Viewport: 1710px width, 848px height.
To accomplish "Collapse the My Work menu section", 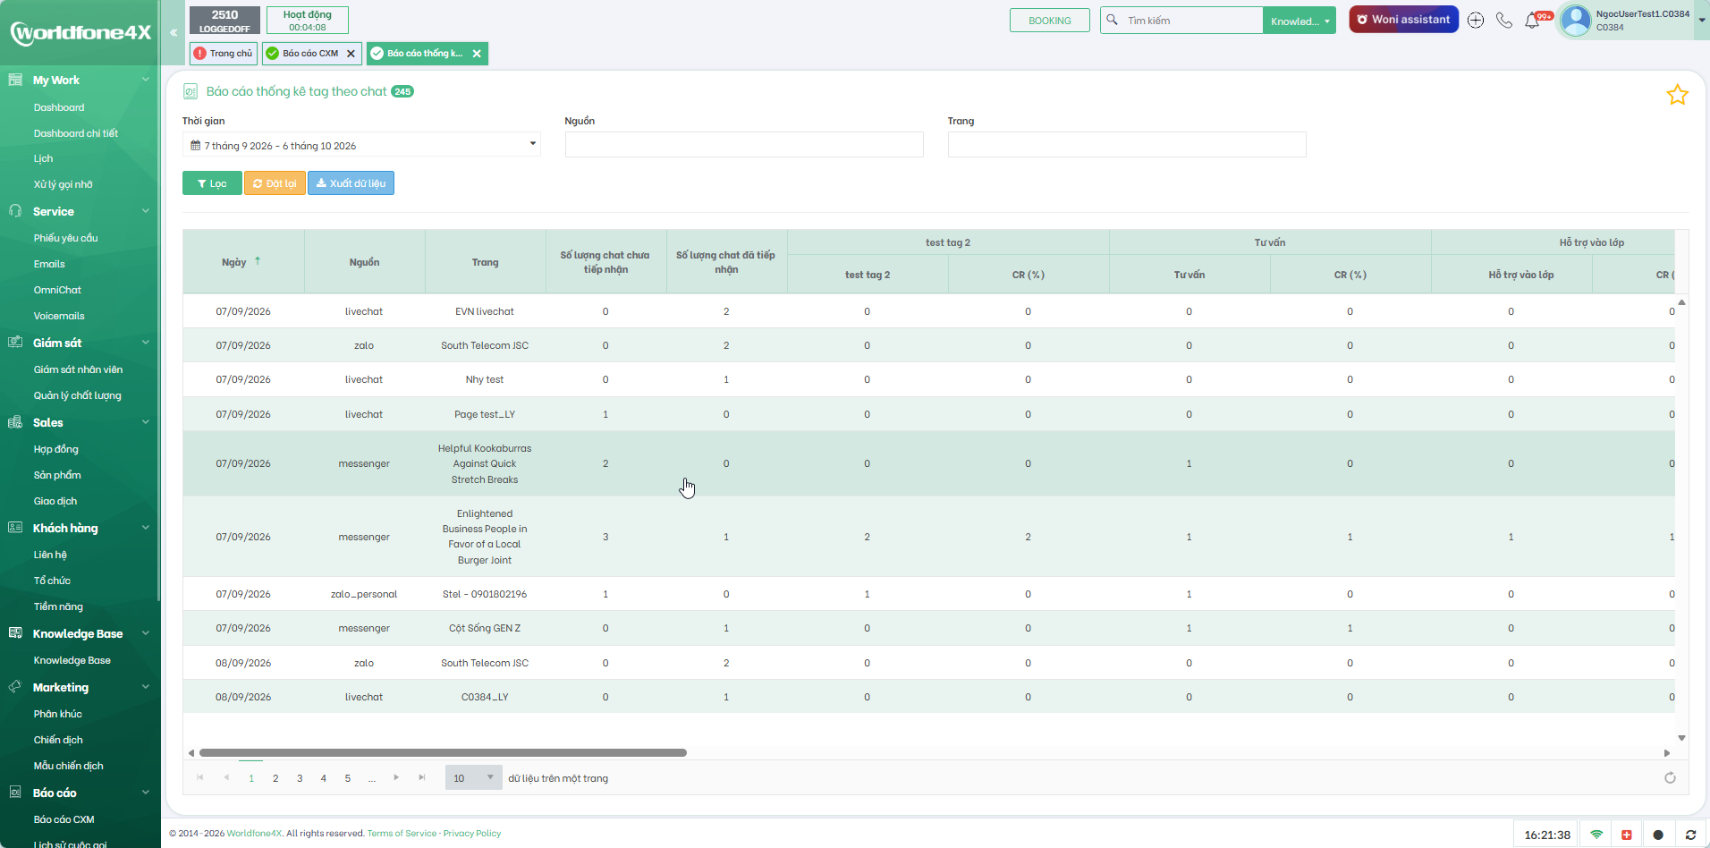I will (x=145, y=80).
